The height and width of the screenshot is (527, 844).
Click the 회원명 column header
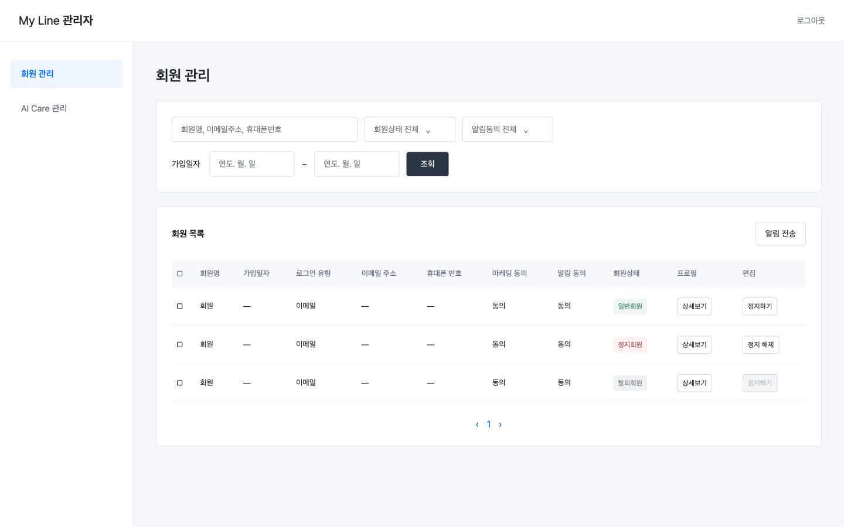click(x=210, y=273)
